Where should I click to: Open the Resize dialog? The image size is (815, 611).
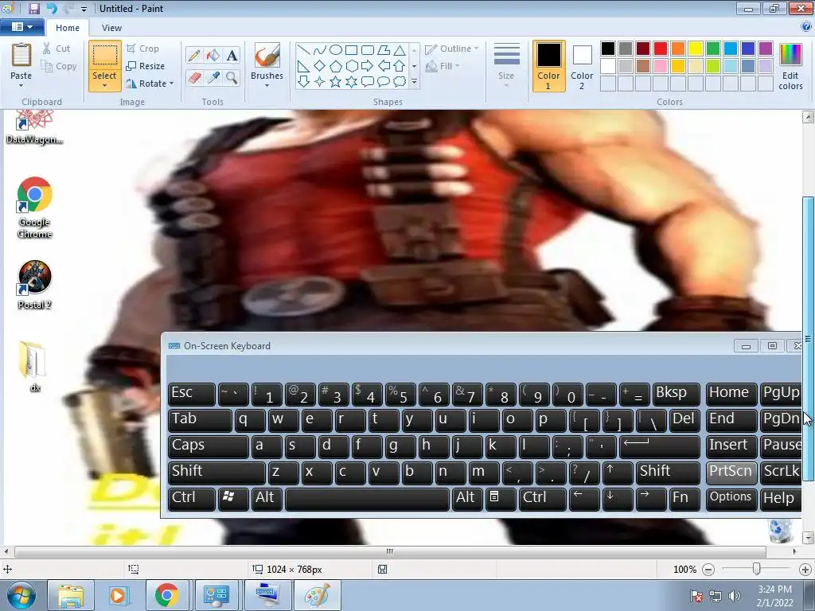click(146, 66)
